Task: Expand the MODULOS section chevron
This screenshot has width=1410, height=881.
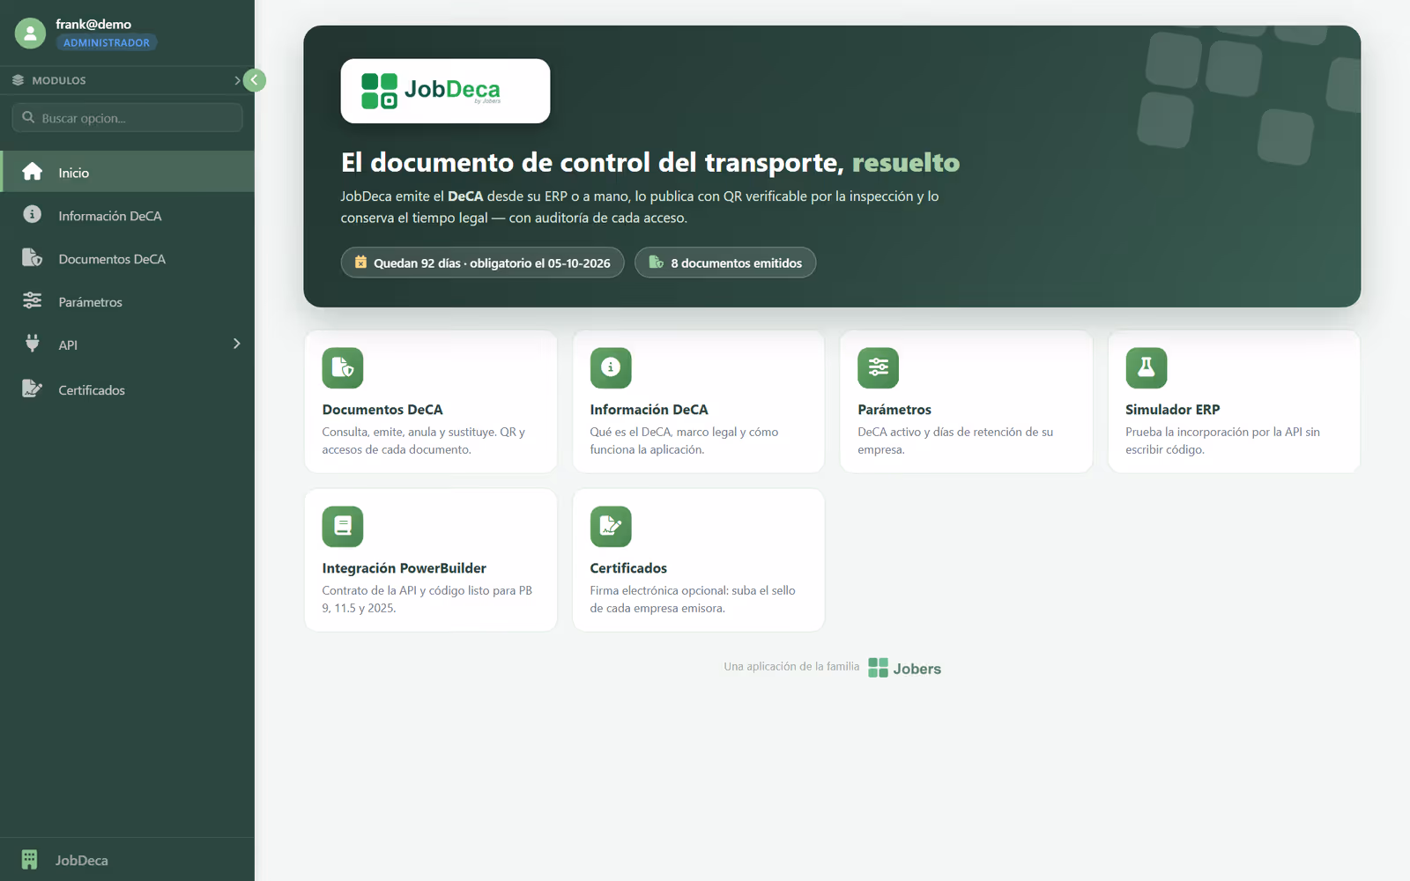Action: [x=237, y=80]
